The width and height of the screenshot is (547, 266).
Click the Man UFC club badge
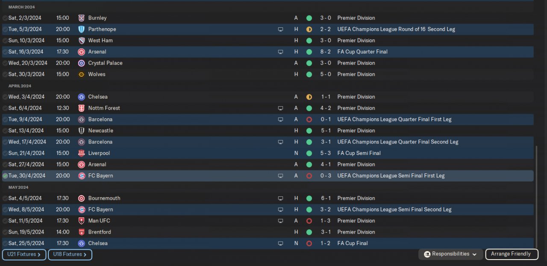coord(82,221)
